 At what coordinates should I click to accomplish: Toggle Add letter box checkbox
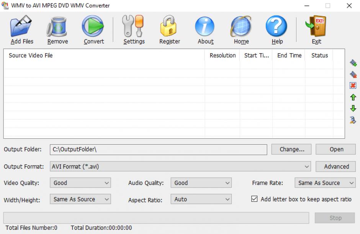point(254,199)
